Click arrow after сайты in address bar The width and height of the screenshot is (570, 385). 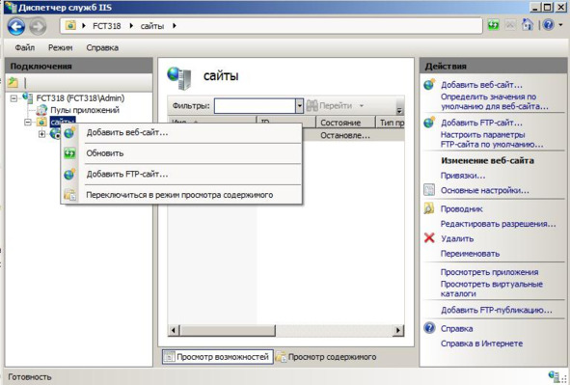click(x=175, y=26)
